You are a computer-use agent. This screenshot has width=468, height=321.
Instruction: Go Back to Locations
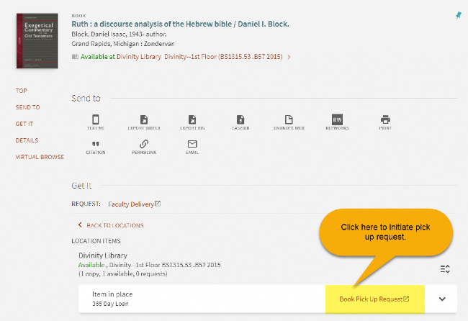coord(111,225)
